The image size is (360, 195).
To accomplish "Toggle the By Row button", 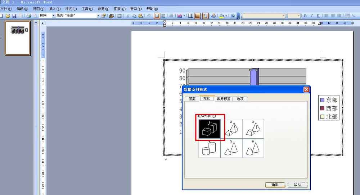I will 157,16.
